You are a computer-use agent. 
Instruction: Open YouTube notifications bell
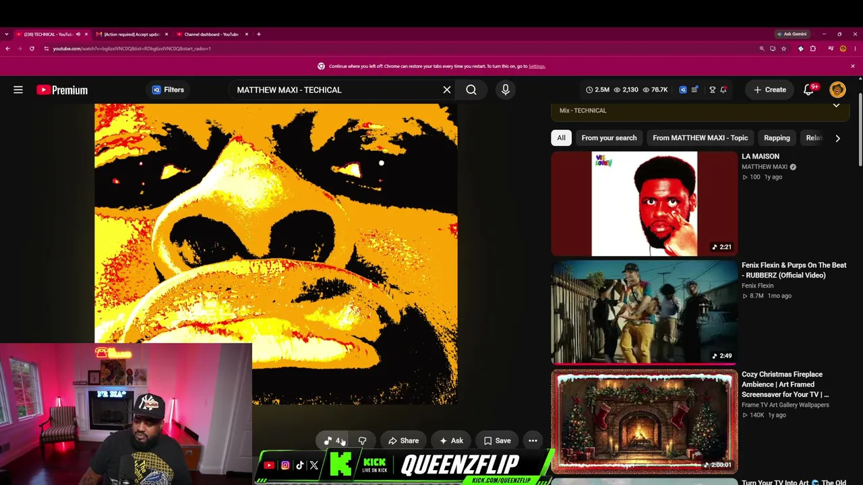click(x=808, y=90)
